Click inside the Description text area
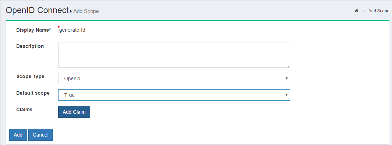 (174, 55)
